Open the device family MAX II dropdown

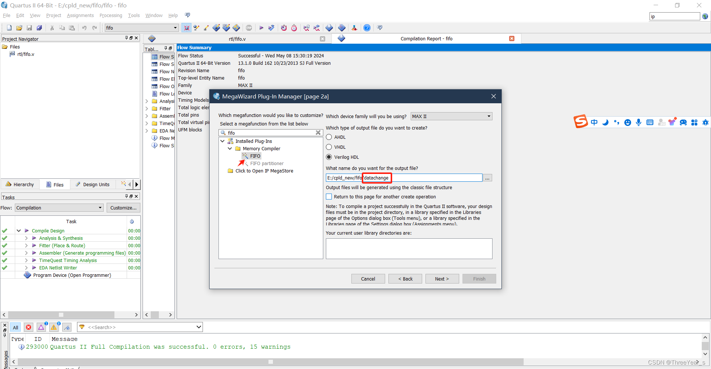[451, 116]
